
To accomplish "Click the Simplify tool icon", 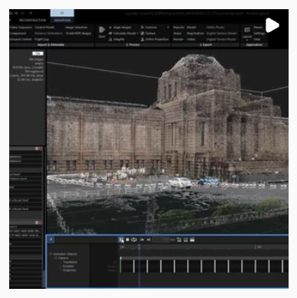I will point(111,40).
